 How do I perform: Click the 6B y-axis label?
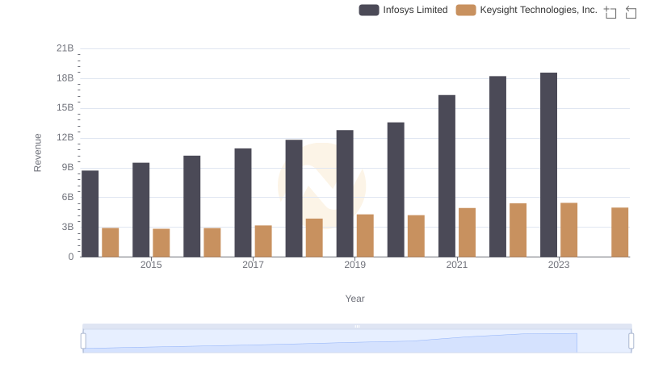(x=68, y=197)
